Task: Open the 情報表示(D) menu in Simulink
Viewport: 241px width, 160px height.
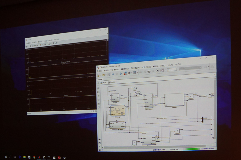Action: 124,69
